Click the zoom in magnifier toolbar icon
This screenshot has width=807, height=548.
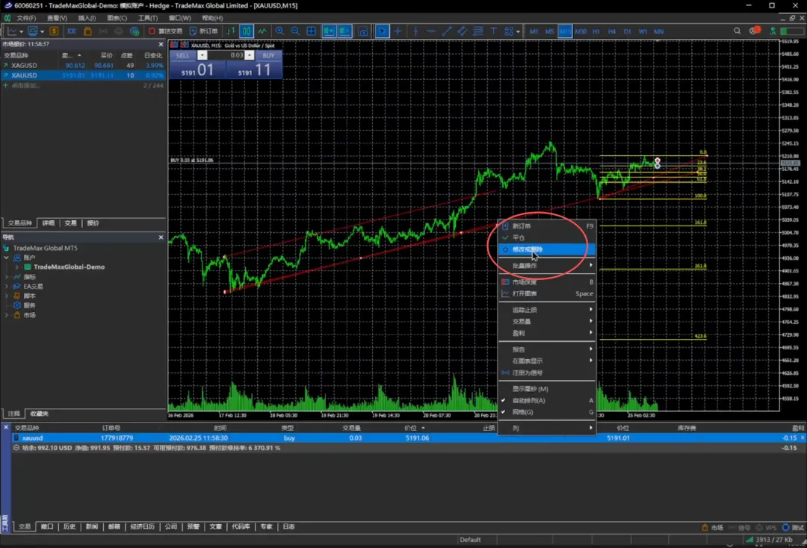[x=279, y=31]
